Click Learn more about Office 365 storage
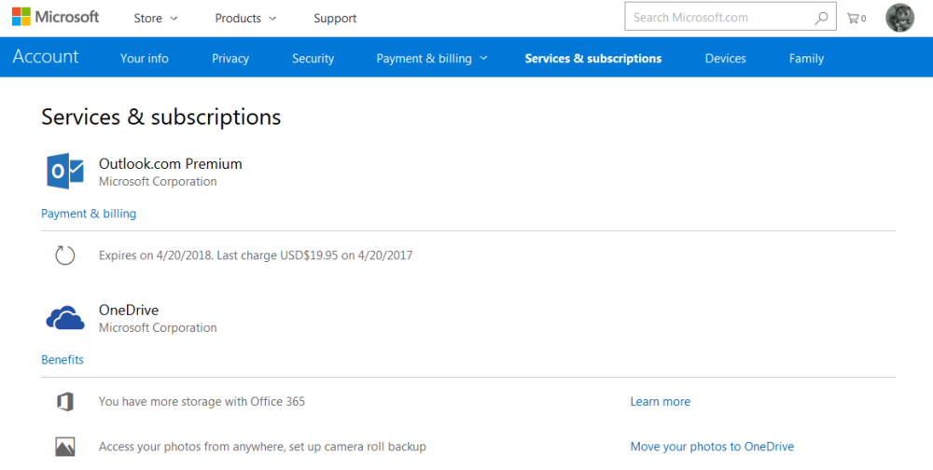The width and height of the screenshot is (933, 470). point(661,402)
